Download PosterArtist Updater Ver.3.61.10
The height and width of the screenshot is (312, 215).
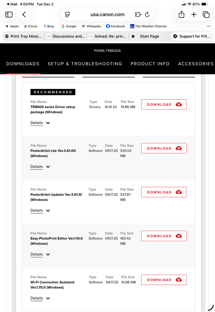(x=164, y=192)
